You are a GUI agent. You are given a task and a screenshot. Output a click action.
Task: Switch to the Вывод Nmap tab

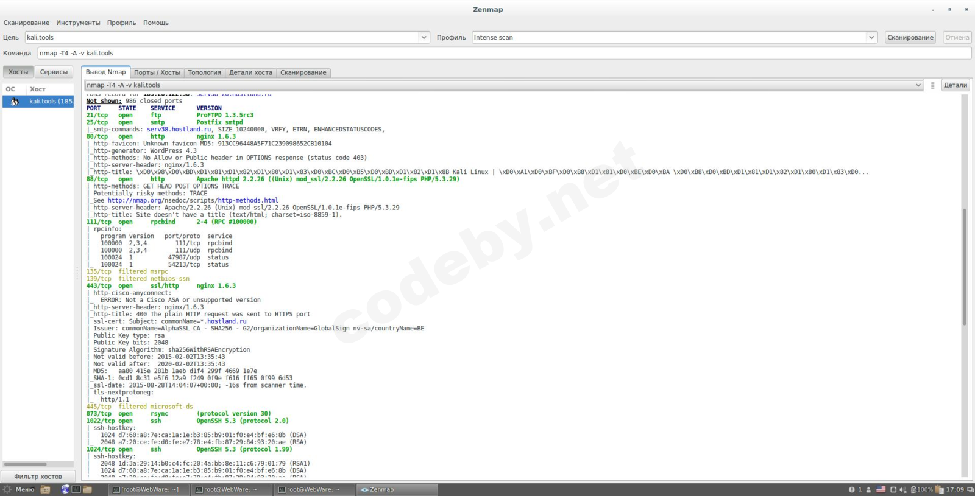tap(106, 72)
